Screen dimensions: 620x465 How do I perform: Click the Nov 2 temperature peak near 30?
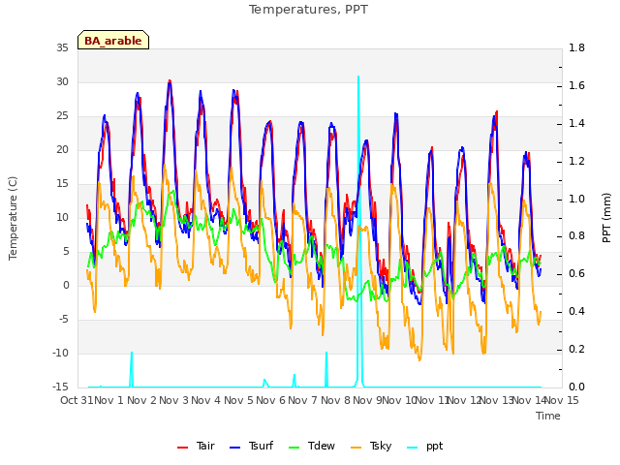pos(170,82)
